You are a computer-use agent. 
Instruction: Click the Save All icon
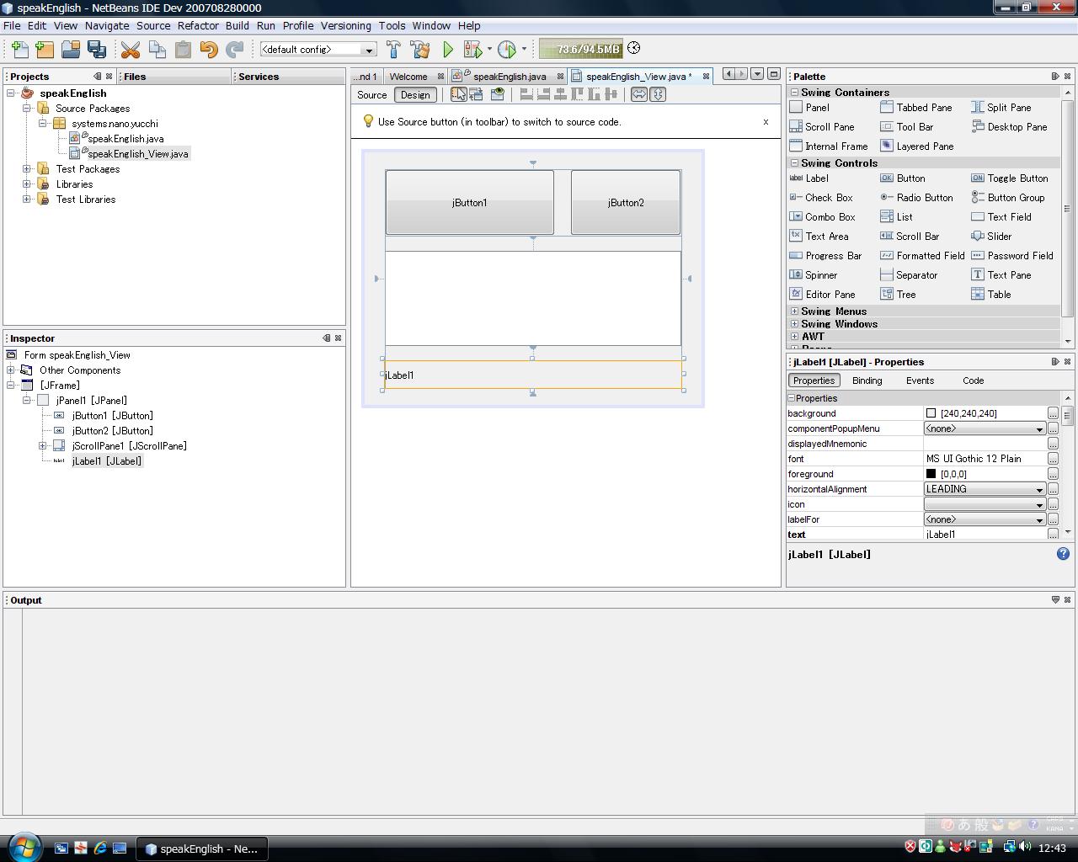tap(97, 50)
